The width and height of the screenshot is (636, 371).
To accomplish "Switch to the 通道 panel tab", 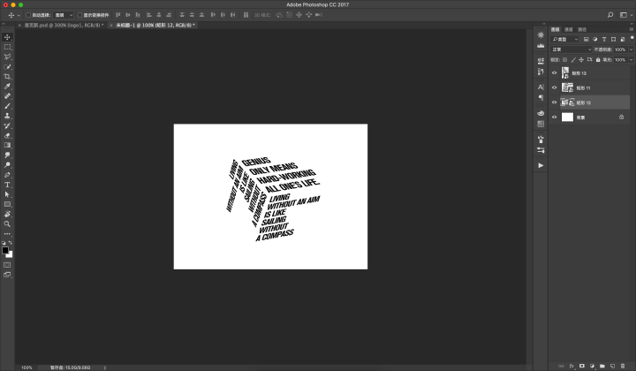I will (568, 29).
